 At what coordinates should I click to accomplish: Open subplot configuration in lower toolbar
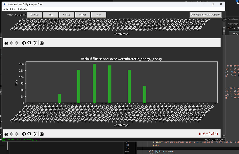coord(35,134)
